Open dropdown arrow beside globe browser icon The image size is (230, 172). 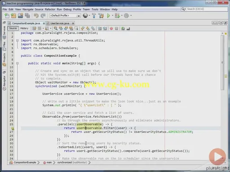coord(89,15)
